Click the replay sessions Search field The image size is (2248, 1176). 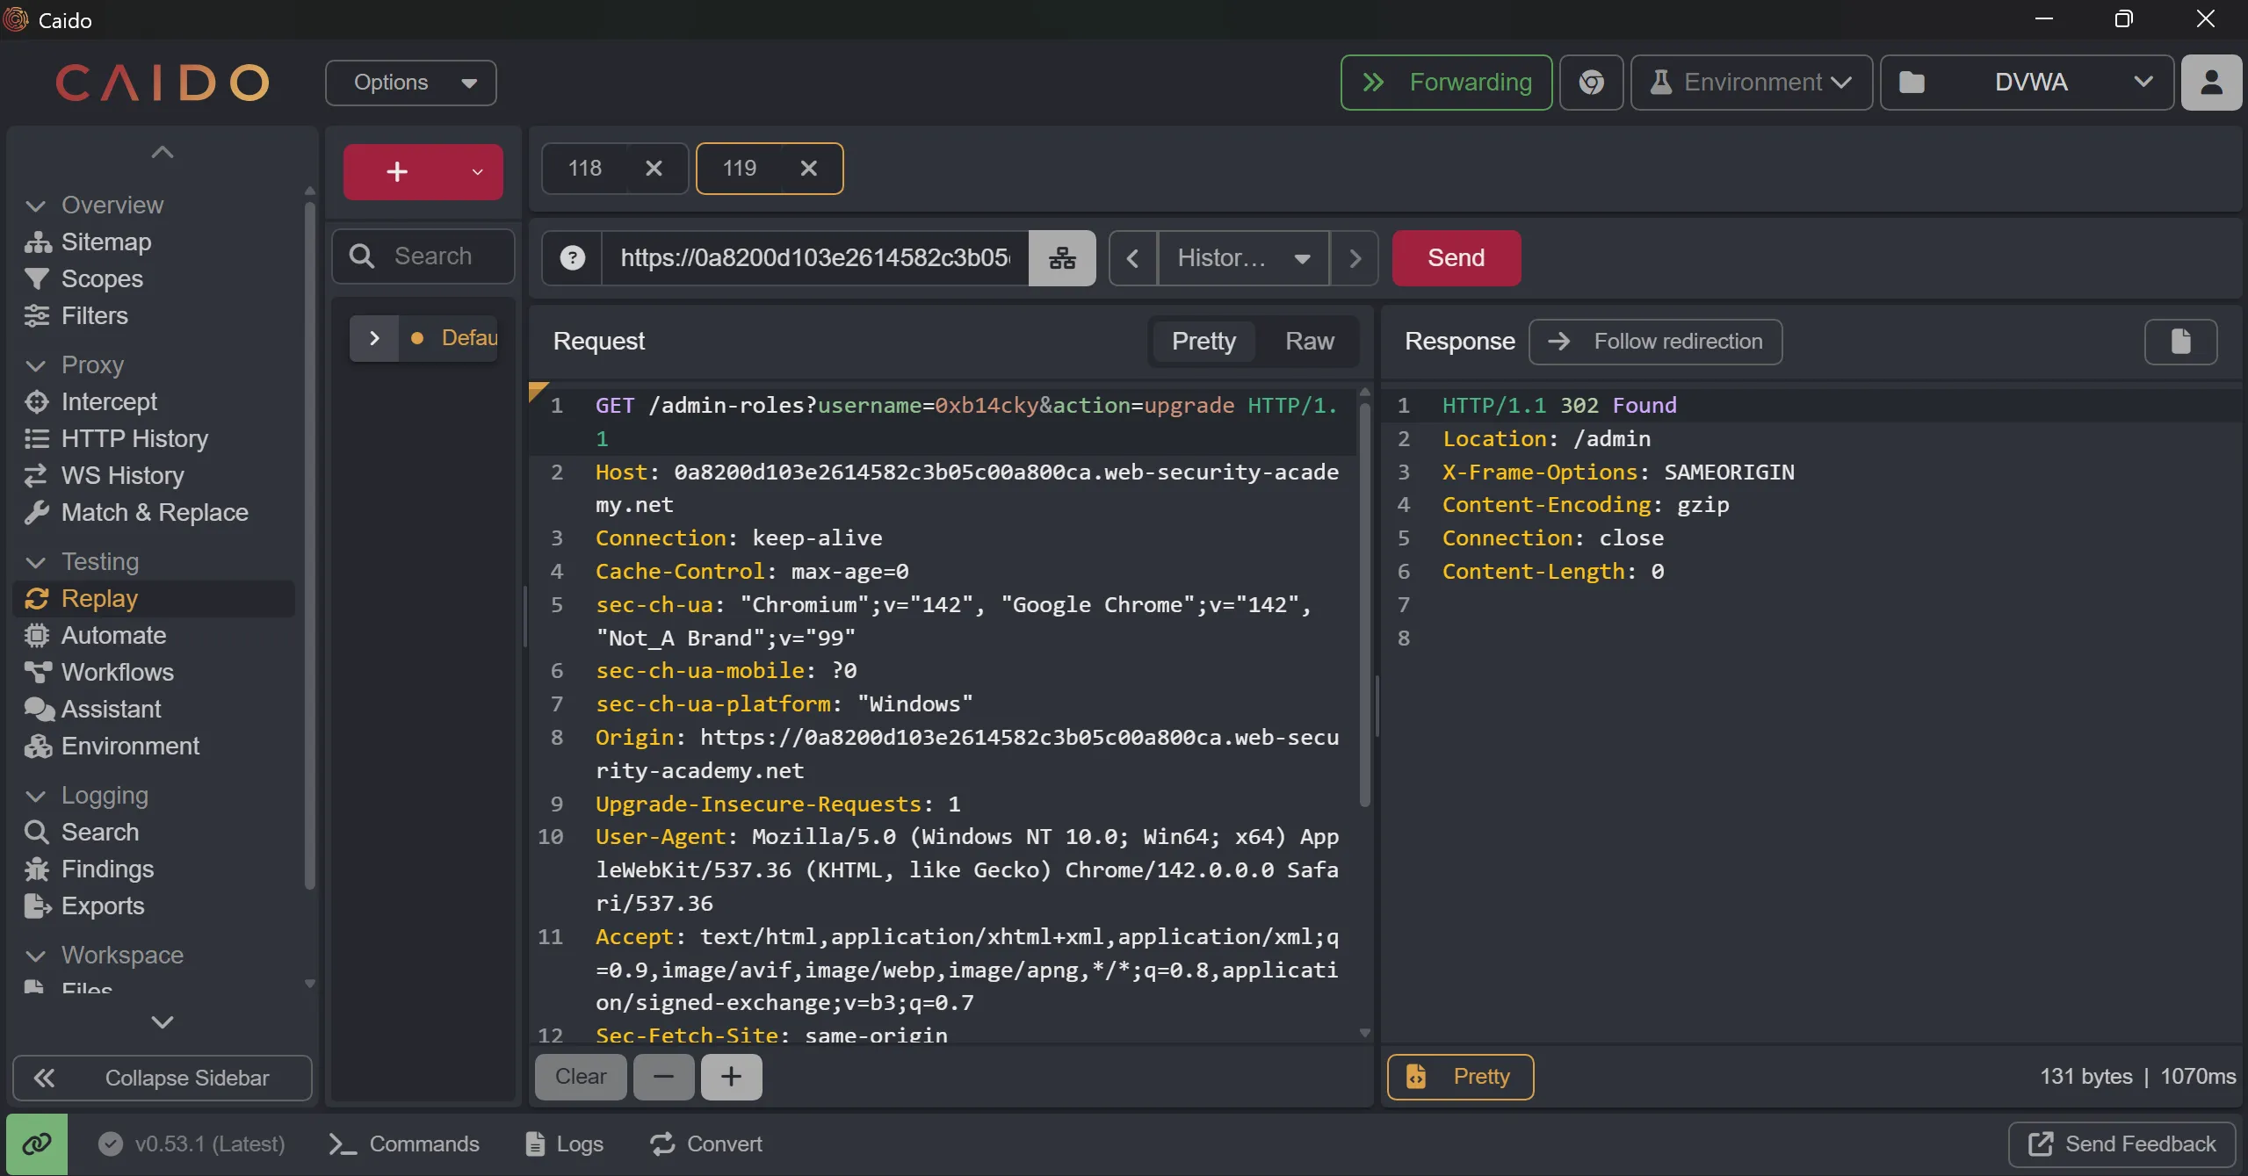432,256
